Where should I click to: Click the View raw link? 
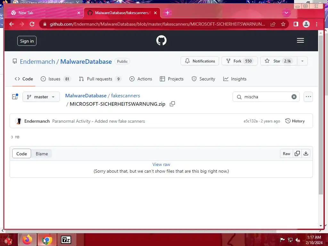(161, 164)
